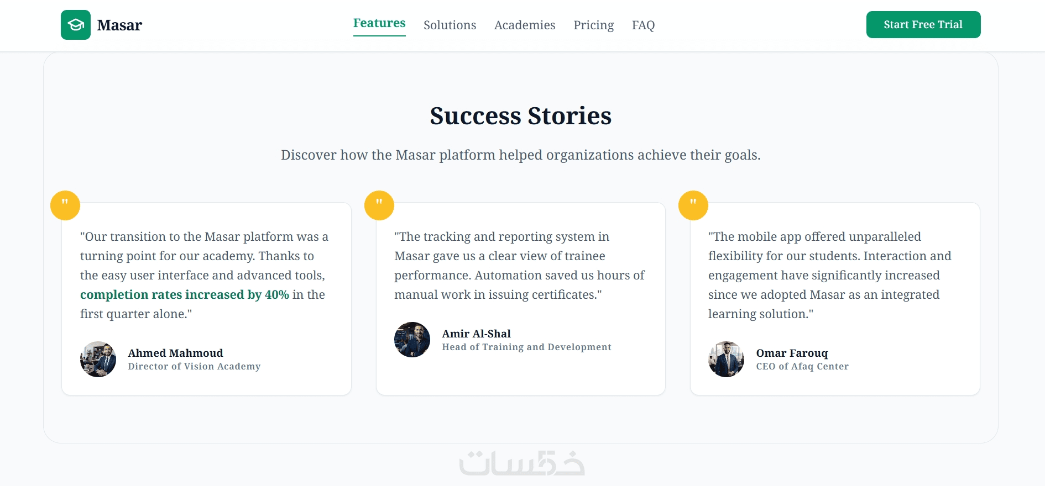Click the Head of Training and Development subtitle
The width and height of the screenshot is (1045, 486).
[x=527, y=347]
